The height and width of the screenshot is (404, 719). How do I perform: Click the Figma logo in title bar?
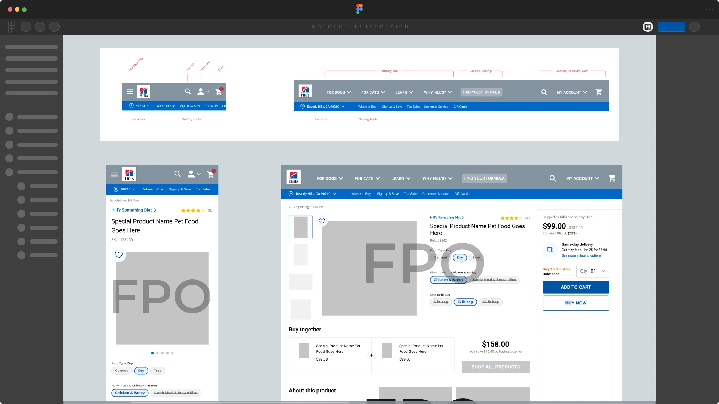click(x=359, y=9)
